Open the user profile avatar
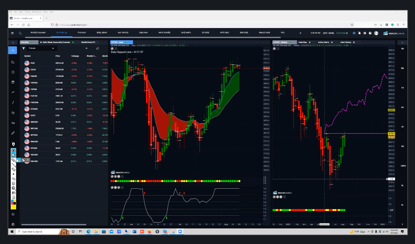The image size is (415, 244). click(376, 33)
